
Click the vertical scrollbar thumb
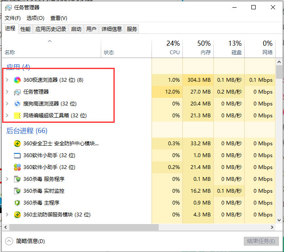click(279, 72)
